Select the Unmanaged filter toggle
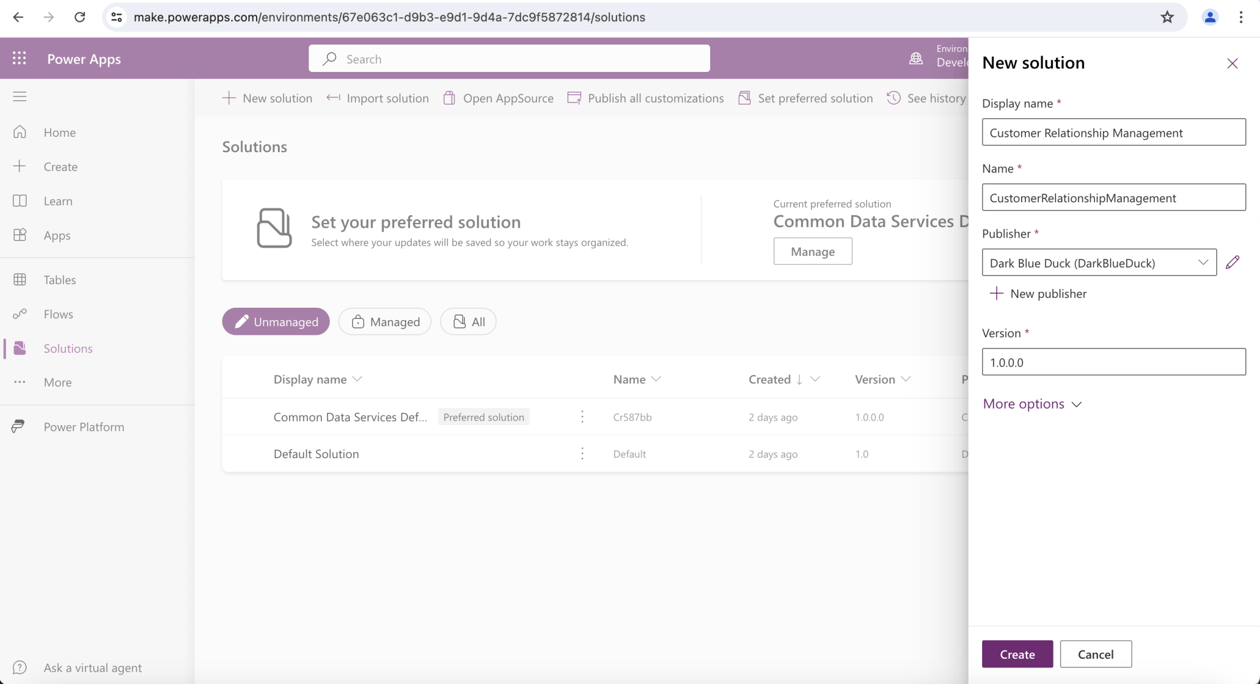The height and width of the screenshot is (684, 1260). (x=275, y=321)
